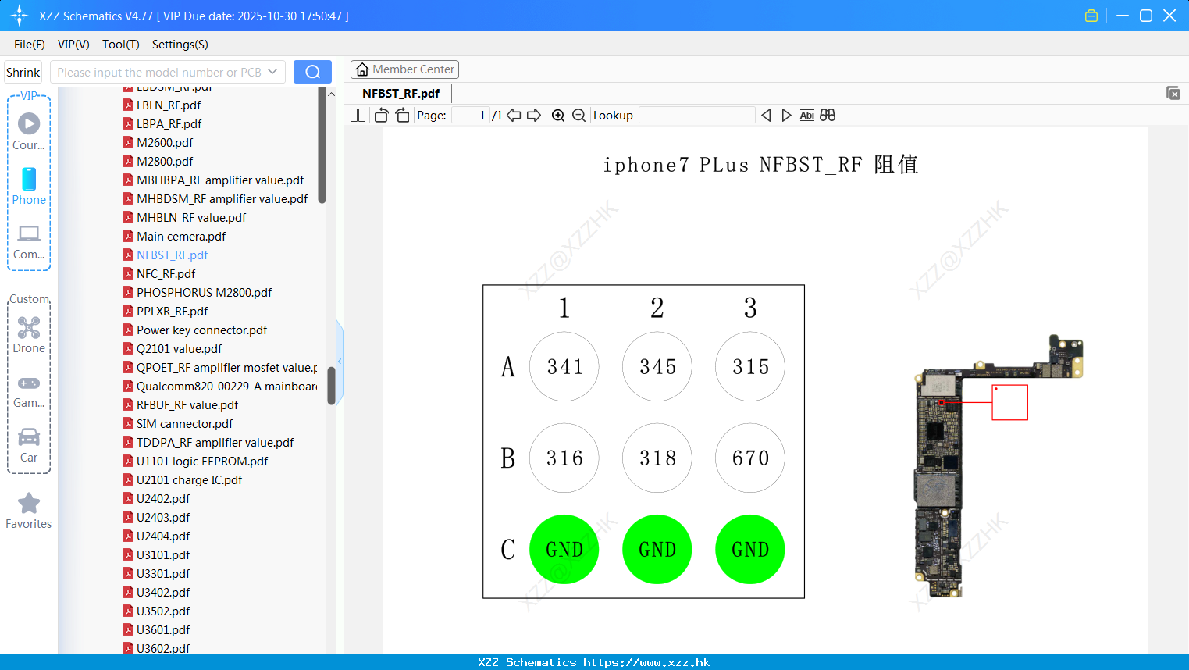Toggle the Abi whole-word match option
This screenshot has width=1189, height=670.
[806, 115]
